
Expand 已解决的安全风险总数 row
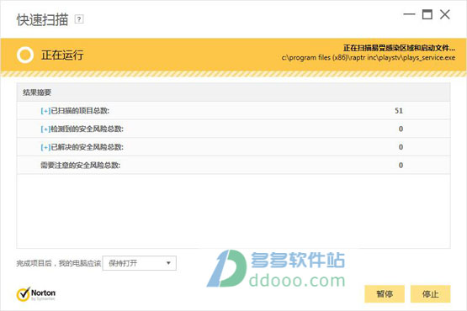(x=45, y=147)
